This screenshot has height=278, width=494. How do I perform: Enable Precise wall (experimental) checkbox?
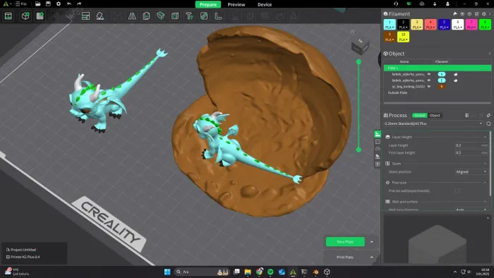click(457, 191)
